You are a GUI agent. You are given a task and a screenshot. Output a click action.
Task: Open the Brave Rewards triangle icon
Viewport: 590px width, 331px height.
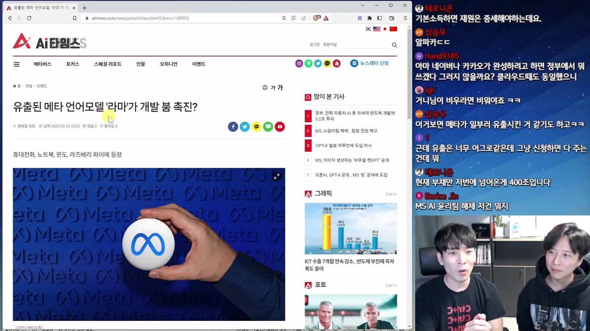(326, 18)
